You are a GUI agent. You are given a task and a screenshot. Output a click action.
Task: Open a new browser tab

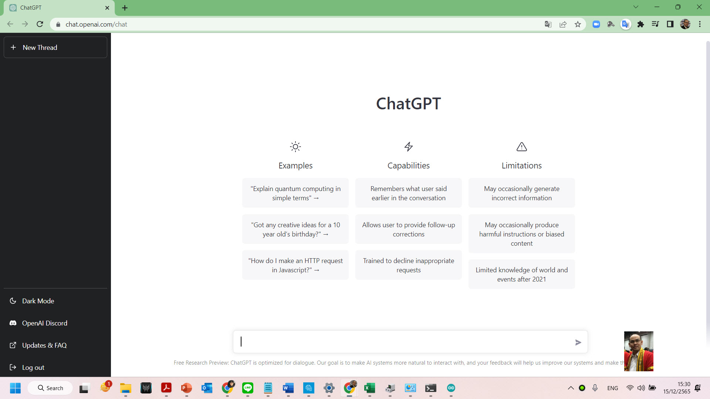(125, 8)
